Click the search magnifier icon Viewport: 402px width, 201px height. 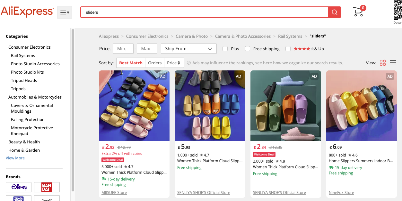tap(334, 12)
